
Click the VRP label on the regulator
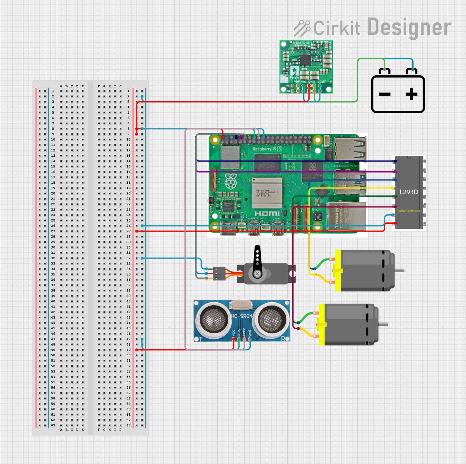297,82
